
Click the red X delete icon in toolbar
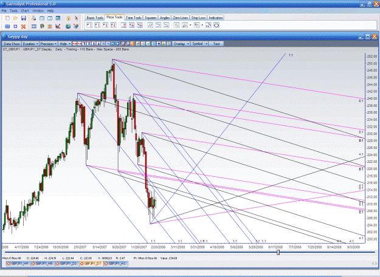point(23,26)
